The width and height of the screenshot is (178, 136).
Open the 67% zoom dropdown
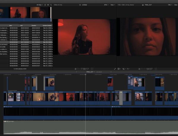tap(106, 5)
